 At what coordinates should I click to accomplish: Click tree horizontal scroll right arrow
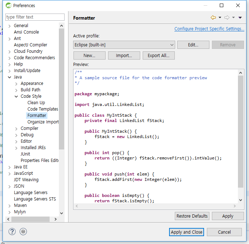pos(55,219)
